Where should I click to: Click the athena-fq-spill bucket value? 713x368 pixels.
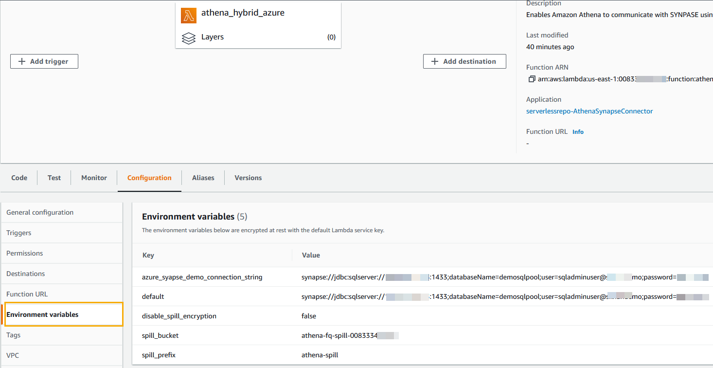(350, 335)
